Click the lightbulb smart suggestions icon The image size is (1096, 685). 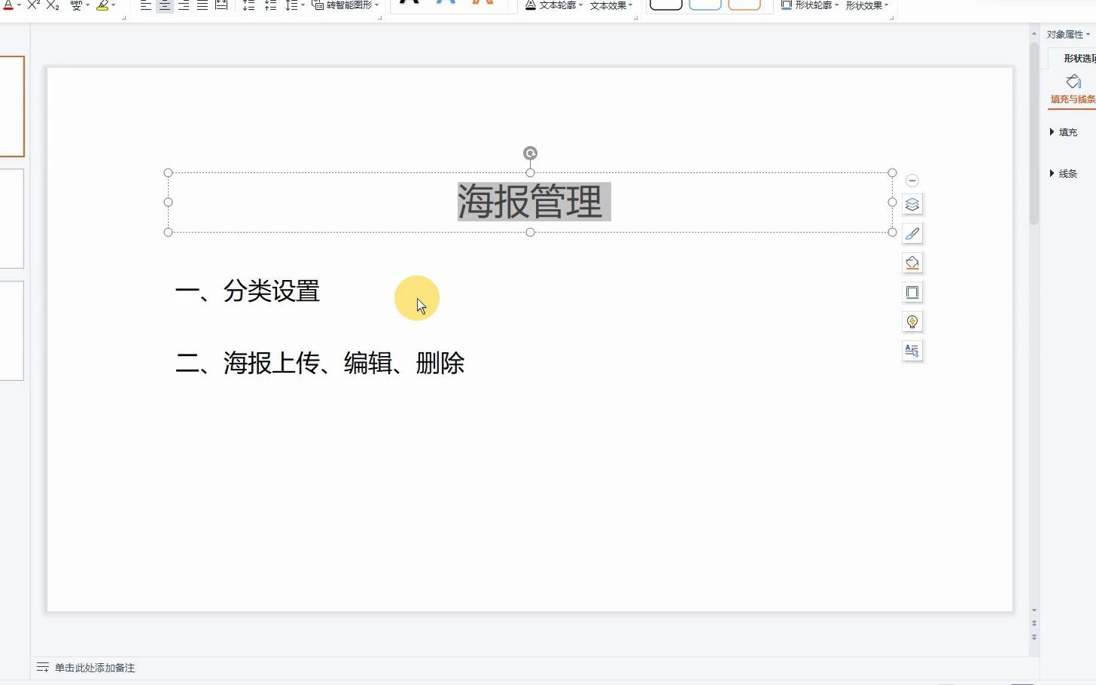pos(912,321)
